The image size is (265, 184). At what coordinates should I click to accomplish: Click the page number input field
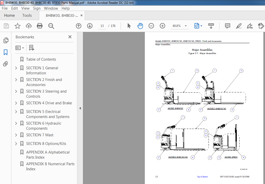pos(102,26)
